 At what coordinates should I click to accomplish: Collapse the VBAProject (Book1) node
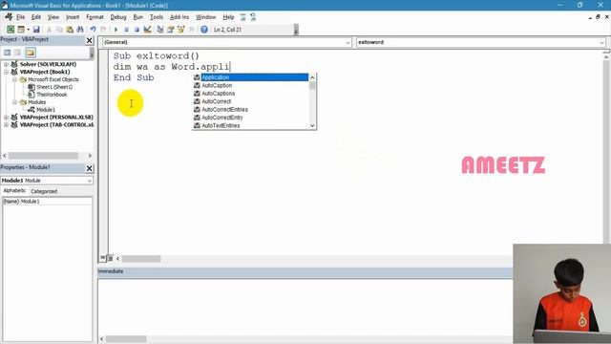6,73
